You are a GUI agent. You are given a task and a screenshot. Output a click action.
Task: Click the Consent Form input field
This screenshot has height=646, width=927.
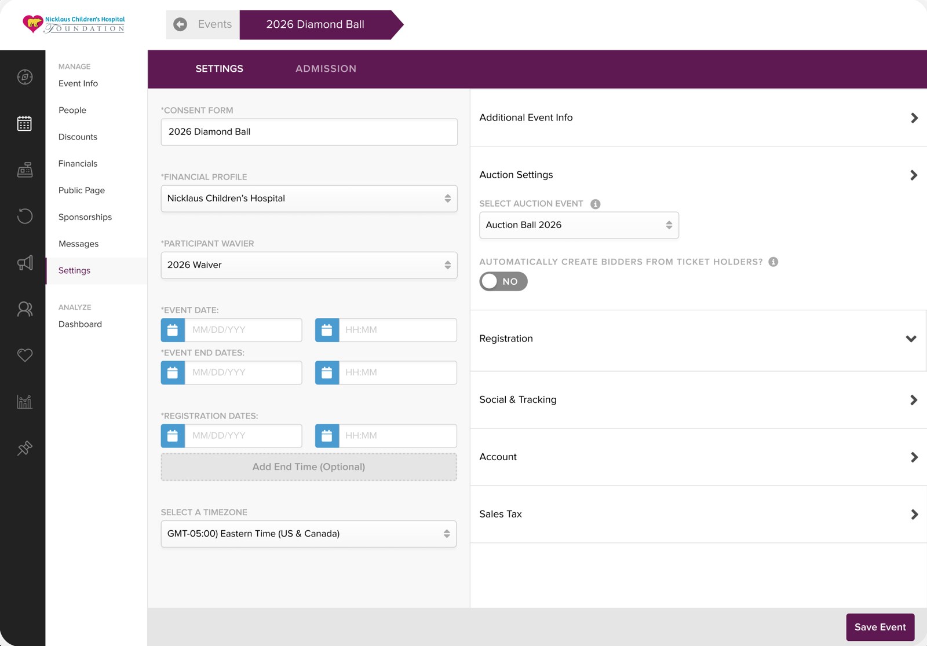tap(309, 132)
